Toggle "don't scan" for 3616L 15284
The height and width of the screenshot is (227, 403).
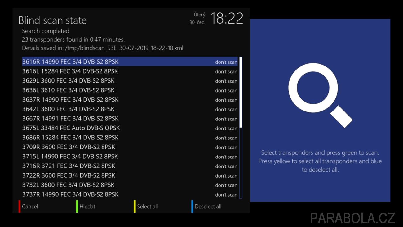226,72
